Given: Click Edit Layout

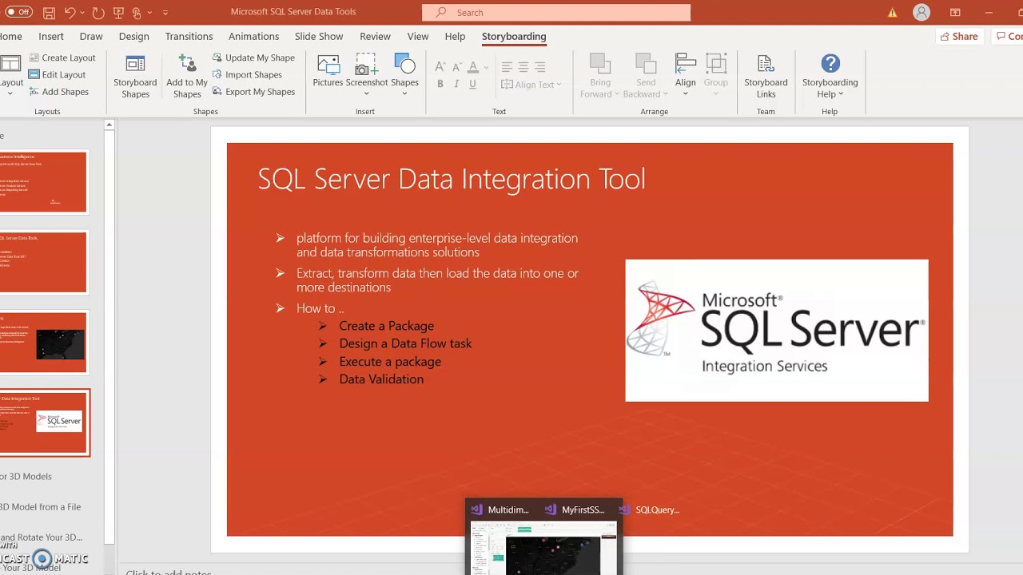Looking at the screenshot, I should click(x=57, y=74).
